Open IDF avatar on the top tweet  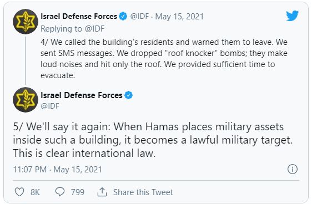[x=26, y=22]
